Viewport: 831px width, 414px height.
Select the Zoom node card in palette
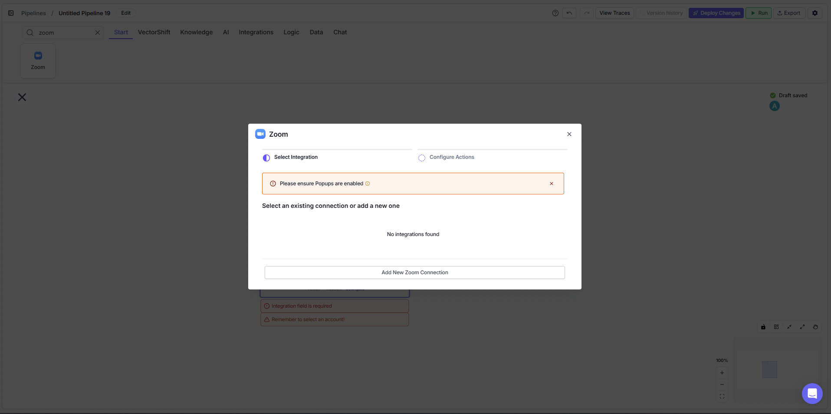(38, 61)
